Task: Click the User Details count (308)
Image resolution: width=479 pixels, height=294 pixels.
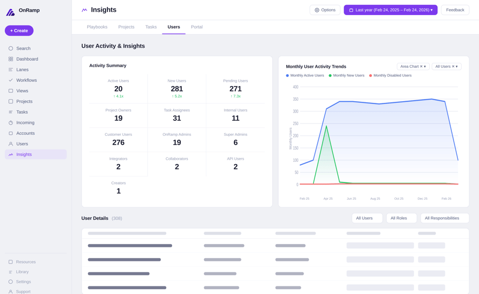Action: pos(117,218)
